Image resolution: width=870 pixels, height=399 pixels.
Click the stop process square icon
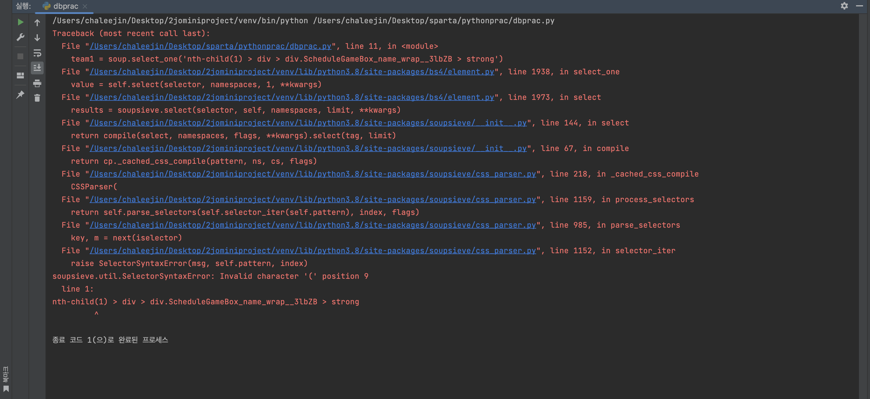tap(20, 56)
